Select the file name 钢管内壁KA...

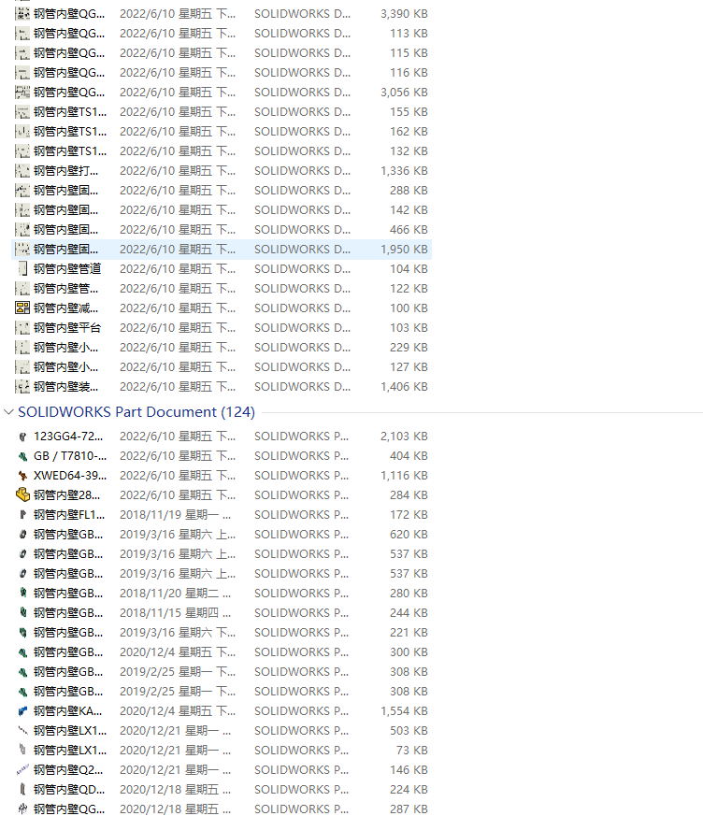tap(67, 711)
